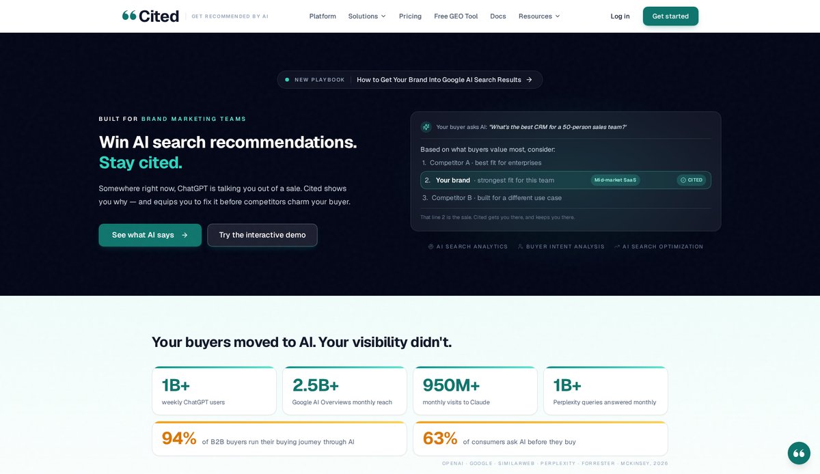This screenshot has height=474, width=820.
Task: Click the AI Search Analytics icon
Action: [x=431, y=247]
